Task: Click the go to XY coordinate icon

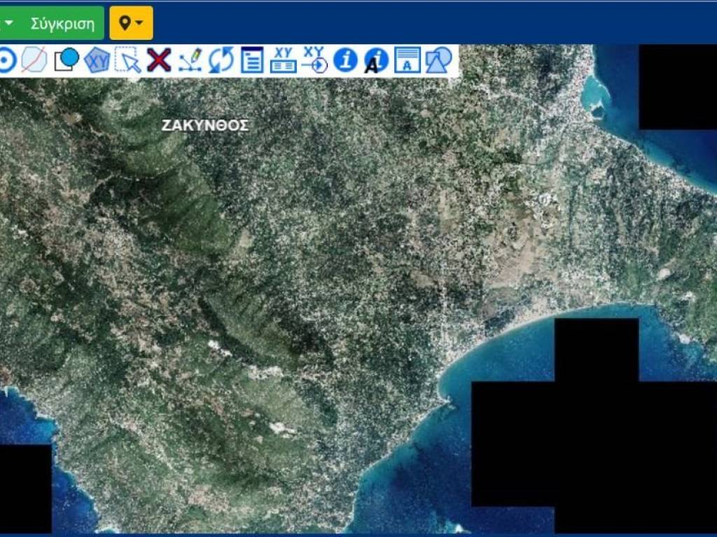Action: 315,61
